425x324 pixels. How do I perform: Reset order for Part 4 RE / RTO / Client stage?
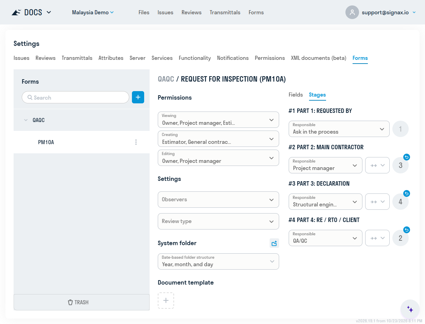(407, 230)
